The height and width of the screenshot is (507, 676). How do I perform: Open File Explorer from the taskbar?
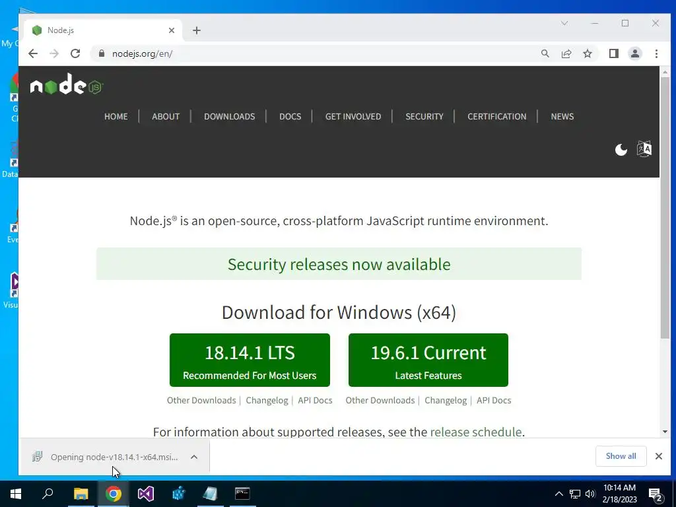coord(81,494)
